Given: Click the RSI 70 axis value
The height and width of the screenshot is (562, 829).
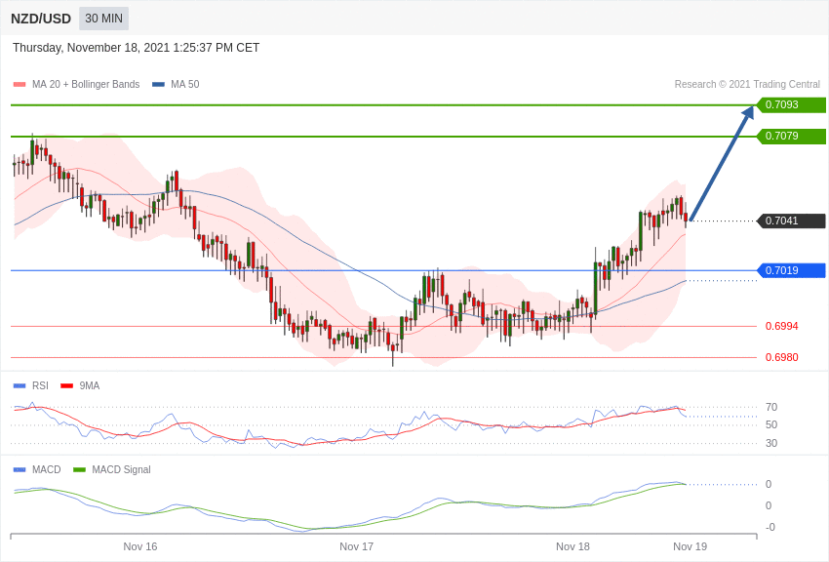Looking at the screenshot, I should pyautogui.click(x=771, y=407).
